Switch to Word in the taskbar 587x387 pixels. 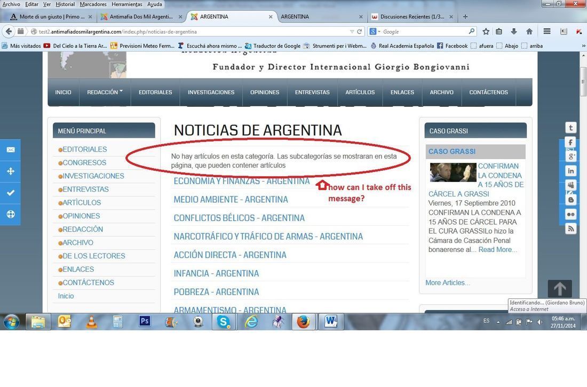coord(331,322)
